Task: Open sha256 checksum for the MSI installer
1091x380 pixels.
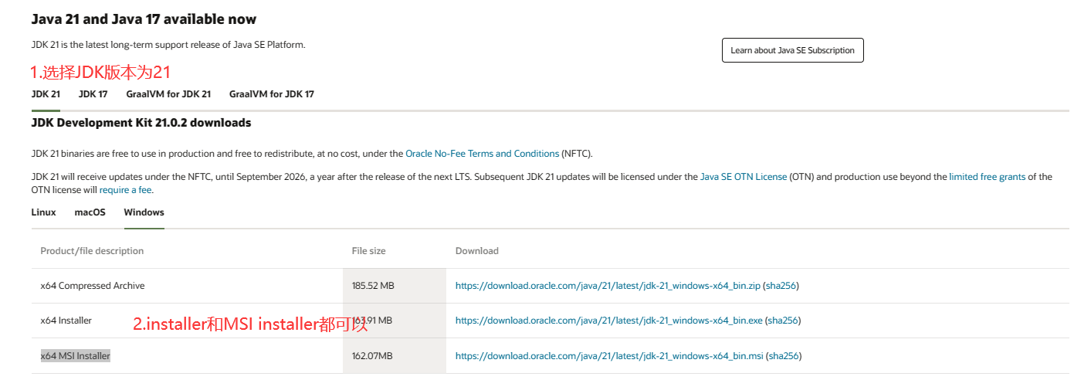Action: [783, 356]
